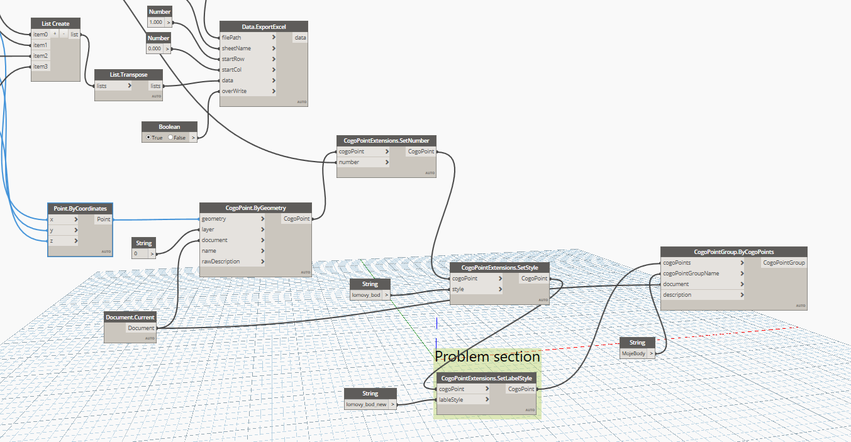Open cogoPointGroupName port chevron
851x442 pixels.
click(x=742, y=273)
